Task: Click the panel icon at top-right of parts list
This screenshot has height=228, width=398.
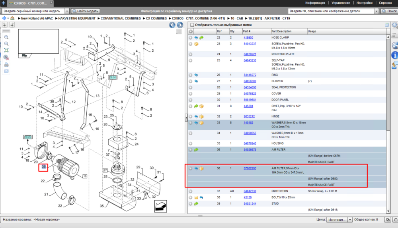Action: [386, 25]
